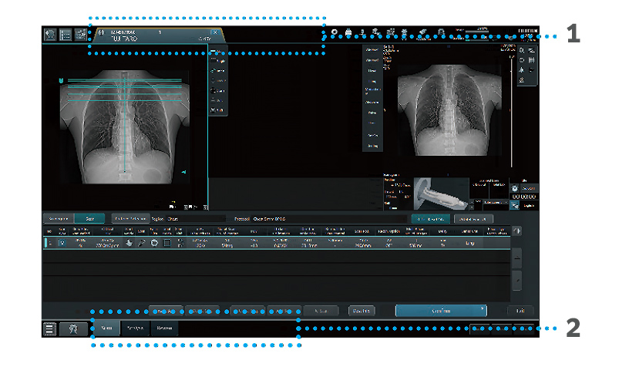This screenshot has width=629, height=367.
Task: Switch to the bottom Scan mode tab
Action: [x=106, y=328]
